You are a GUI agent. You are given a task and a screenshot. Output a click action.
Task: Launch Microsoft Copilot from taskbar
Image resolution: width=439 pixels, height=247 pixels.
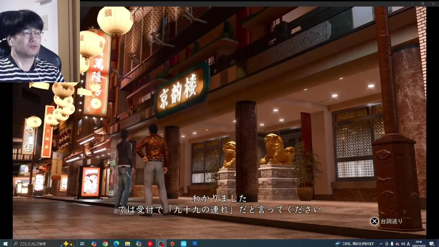pyautogui.click(x=94, y=244)
